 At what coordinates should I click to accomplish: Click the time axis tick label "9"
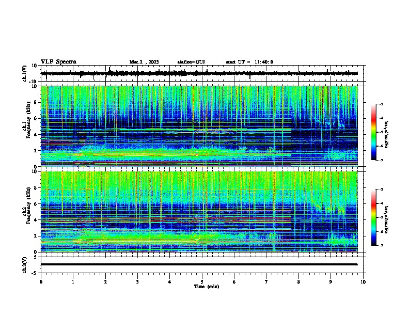click(331, 281)
